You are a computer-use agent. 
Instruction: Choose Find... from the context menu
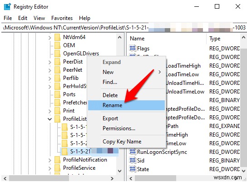click(x=127, y=82)
